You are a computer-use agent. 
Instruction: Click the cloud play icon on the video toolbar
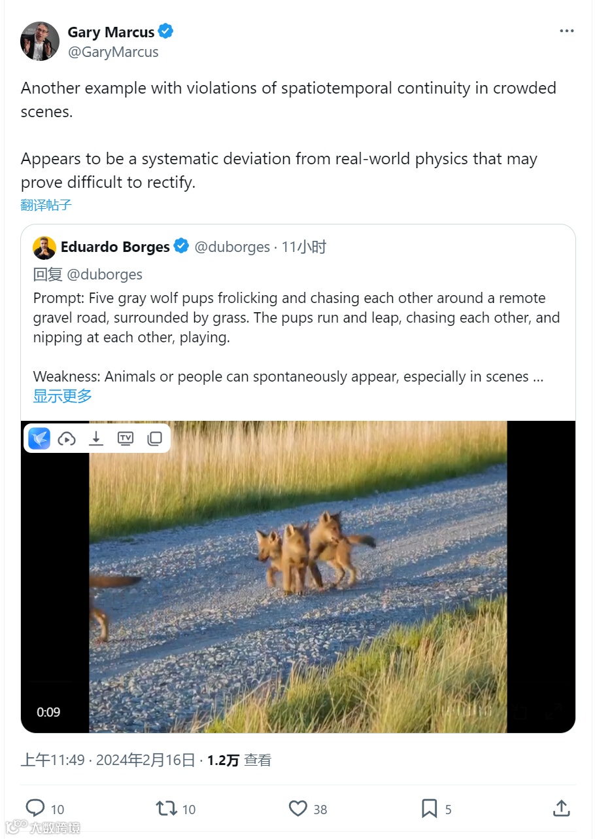[x=67, y=438]
